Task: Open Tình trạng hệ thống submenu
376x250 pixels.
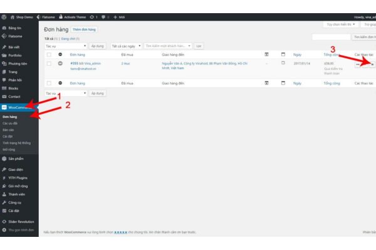Action: tap(16, 143)
